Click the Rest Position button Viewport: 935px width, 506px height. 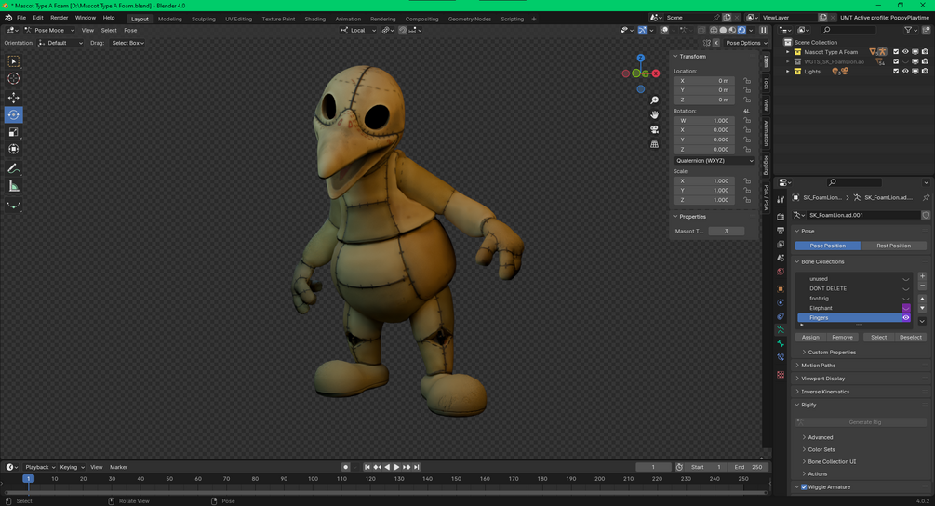coord(893,246)
